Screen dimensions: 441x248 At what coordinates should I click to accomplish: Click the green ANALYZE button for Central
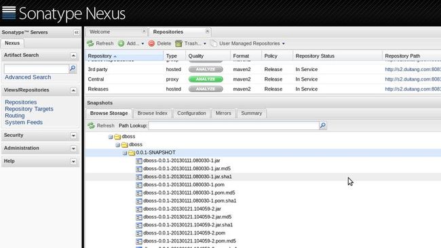206,79
